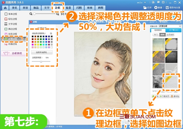Pick the black color swatch
The height and width of the screenshot is (129, 183).
click(33, 36)
